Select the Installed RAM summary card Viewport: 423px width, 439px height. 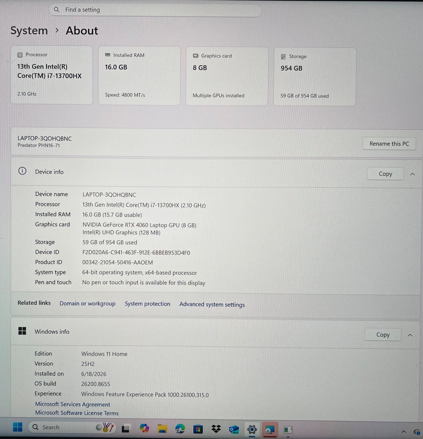[x=139, y=75]
